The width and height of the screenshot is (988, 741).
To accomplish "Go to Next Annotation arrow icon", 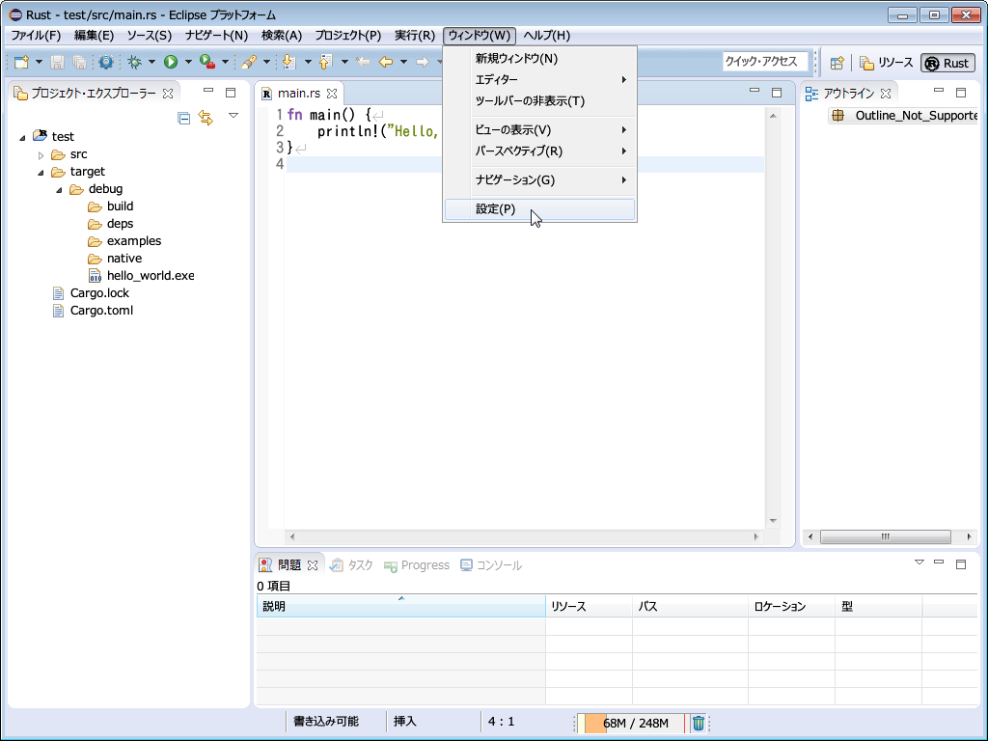I will click(x=288, y=62).
